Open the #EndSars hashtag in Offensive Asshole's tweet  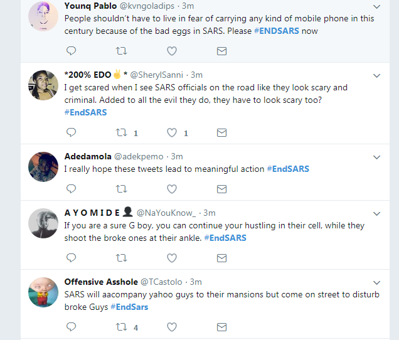(129, 307)
